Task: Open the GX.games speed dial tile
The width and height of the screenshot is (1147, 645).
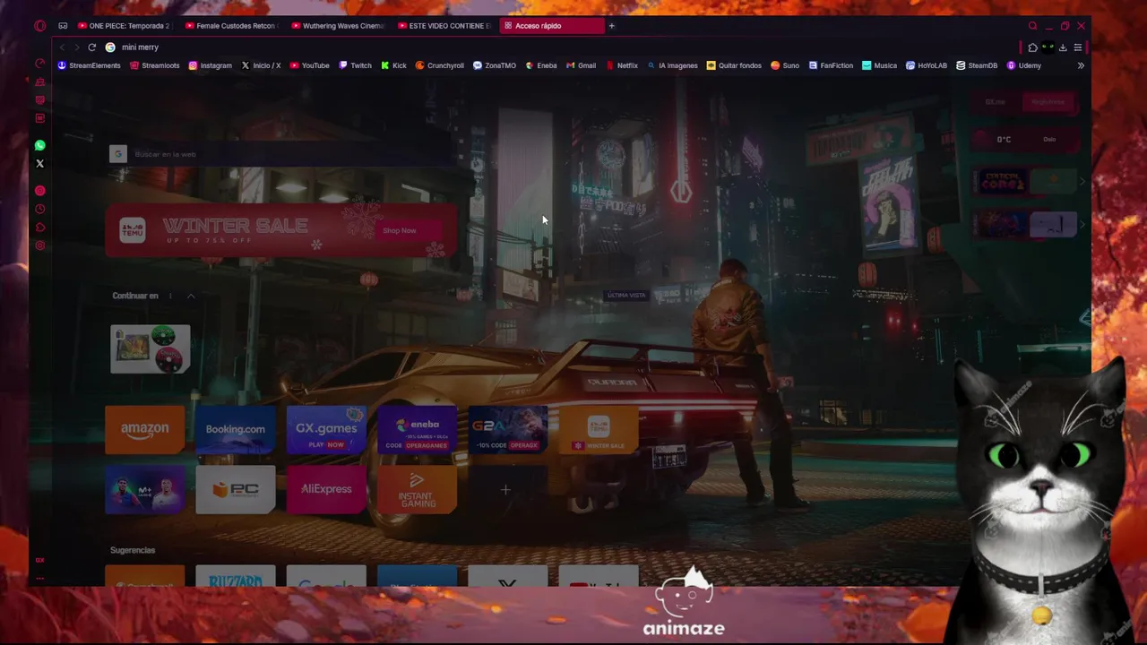Action: 326,429
